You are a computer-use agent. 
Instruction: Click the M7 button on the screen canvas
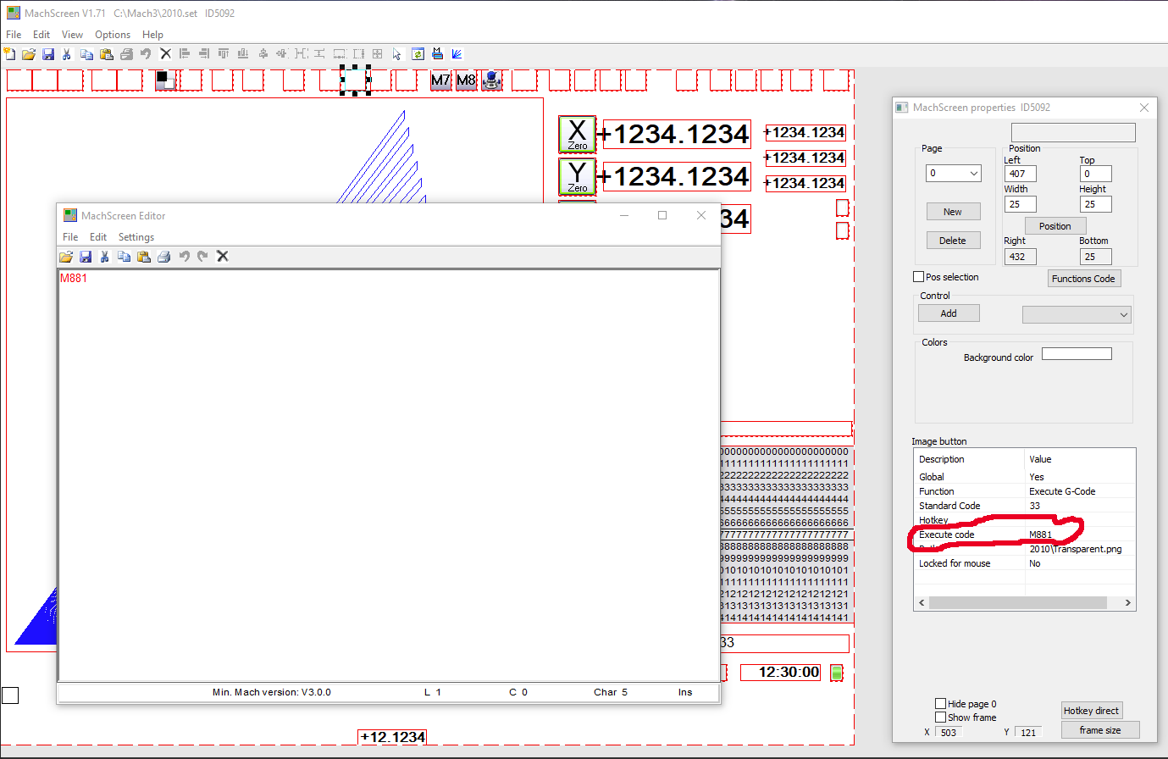440,80
